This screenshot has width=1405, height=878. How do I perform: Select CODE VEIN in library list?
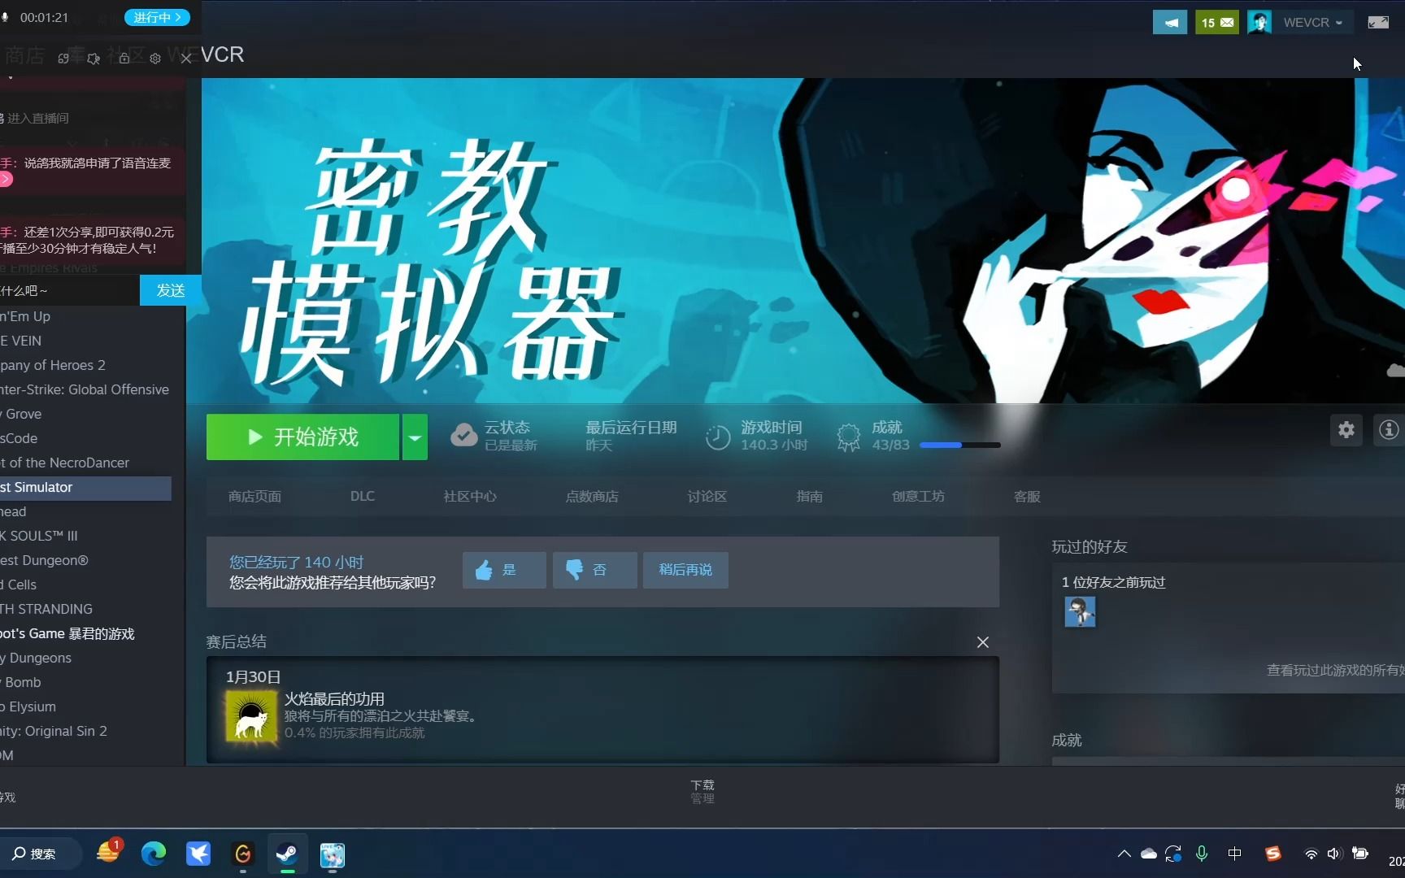[85, 341]
